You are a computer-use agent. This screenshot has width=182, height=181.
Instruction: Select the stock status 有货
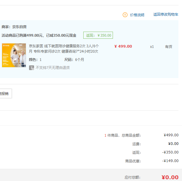(x=169, y=47)
